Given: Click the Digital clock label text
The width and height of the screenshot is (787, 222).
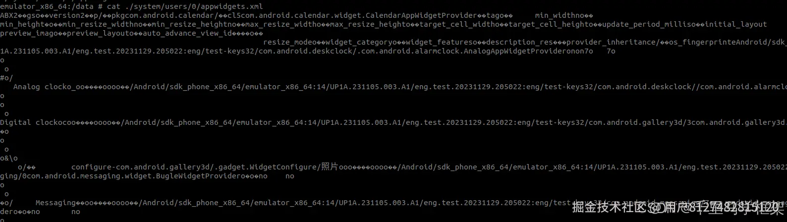Looking at the screenshot, I should (32, 122).
